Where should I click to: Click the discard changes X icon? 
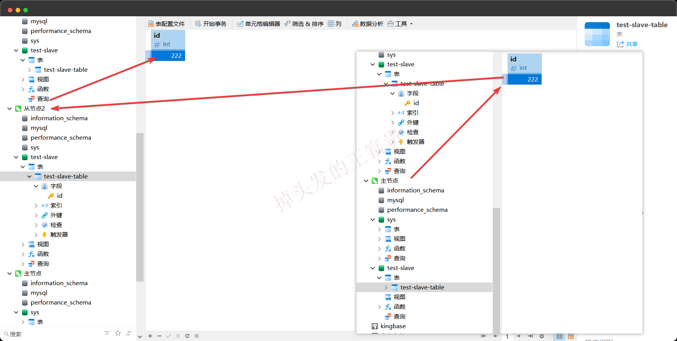coord(178,336)
